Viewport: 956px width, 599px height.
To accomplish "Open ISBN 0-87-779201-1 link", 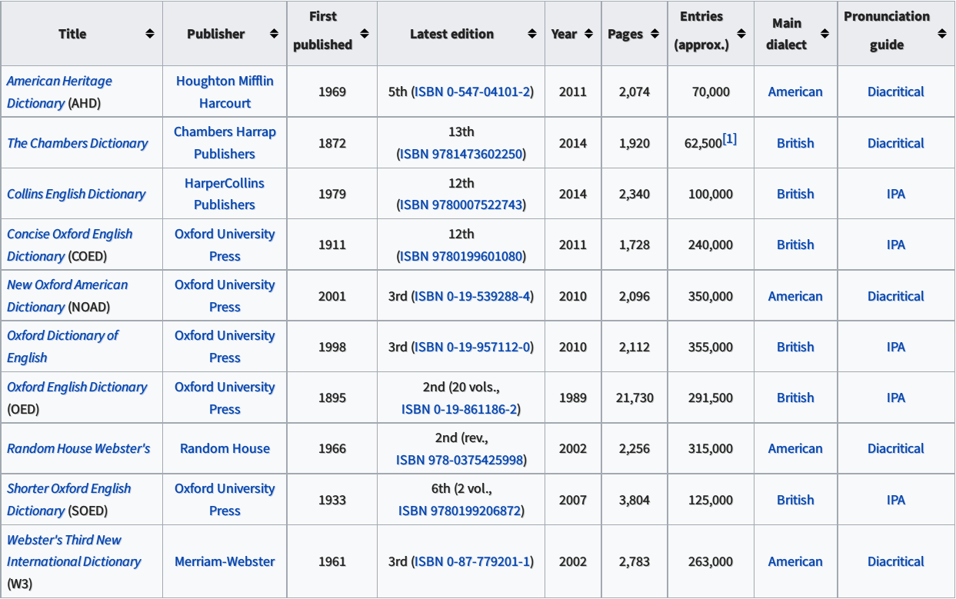I will 472,561.
